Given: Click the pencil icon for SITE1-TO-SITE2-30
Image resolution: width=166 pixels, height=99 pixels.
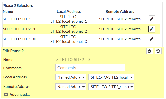Looking at the screenshot, I should pos(152,39).
